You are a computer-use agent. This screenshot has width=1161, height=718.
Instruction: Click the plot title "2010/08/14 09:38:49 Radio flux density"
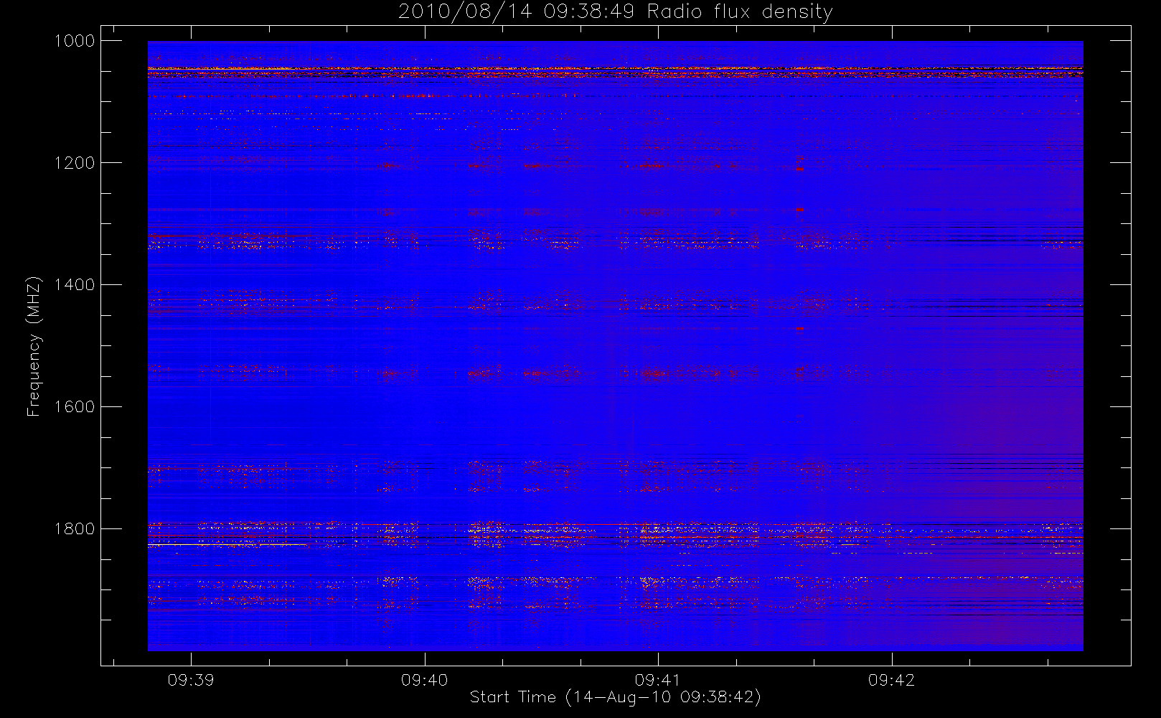point(615,12)
